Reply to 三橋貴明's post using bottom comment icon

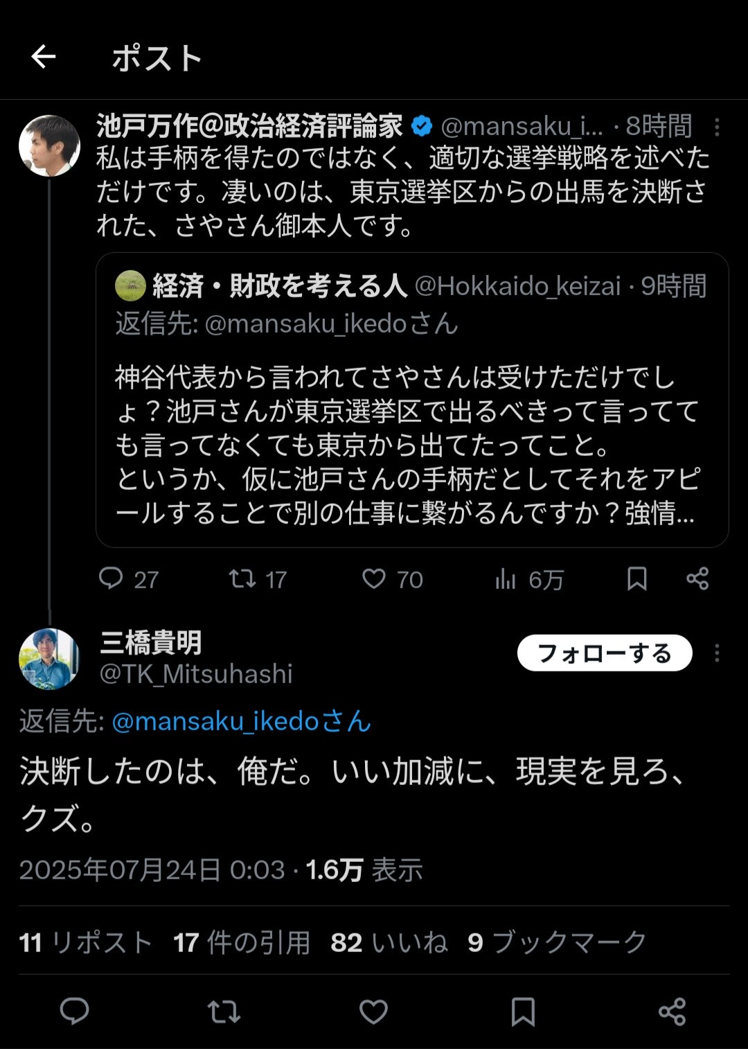(x=75, y=1012)
